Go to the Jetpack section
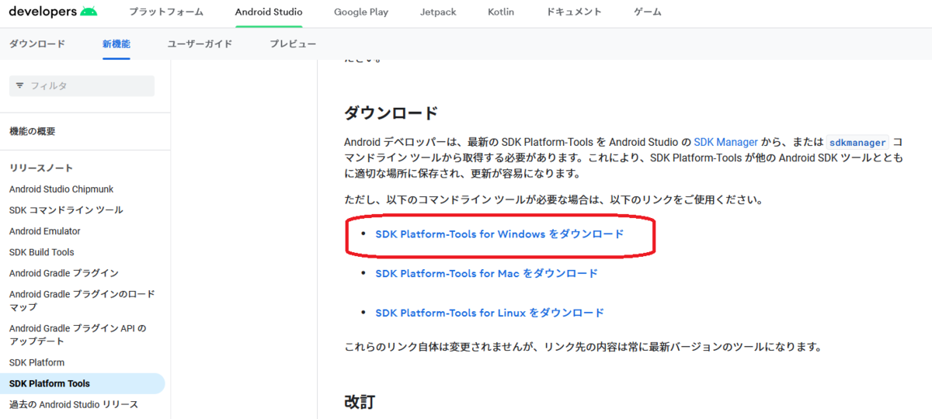The width and height of the screenshot is (932, 419). 438,12
